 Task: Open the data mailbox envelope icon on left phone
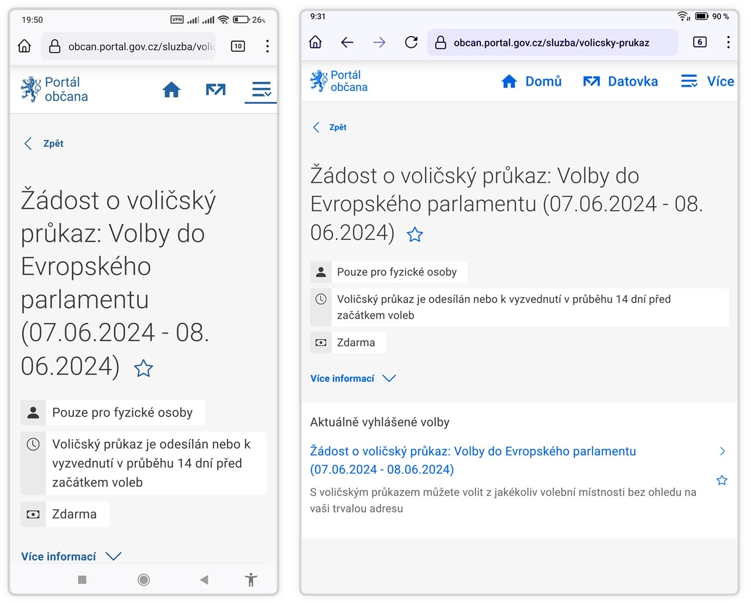pyautogui.click(x=215, y=90)
